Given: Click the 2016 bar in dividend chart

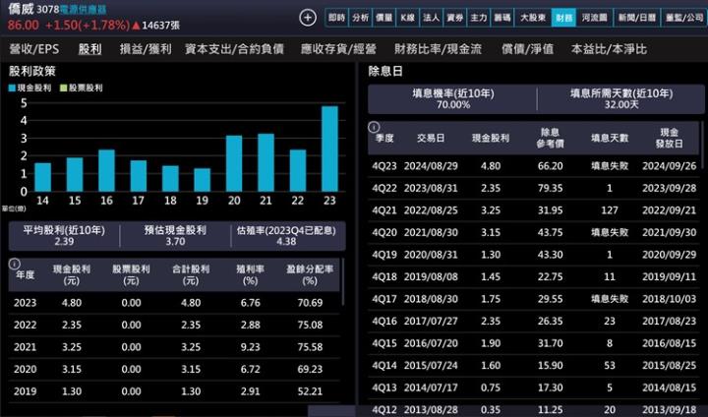Looking at the screenshot, I should (106, 170).
